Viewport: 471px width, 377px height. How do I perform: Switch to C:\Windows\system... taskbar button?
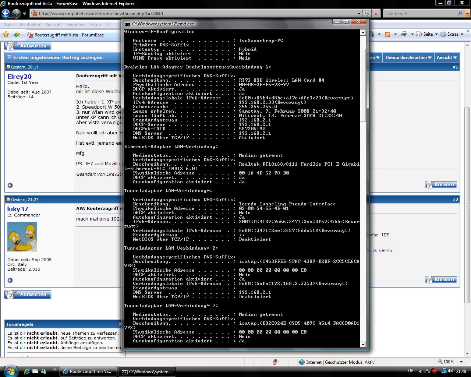(x=147, y=371)
